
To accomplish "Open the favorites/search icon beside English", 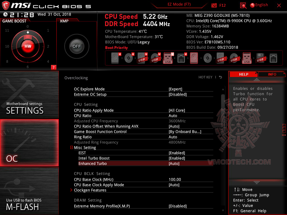I will pos(243,5).
